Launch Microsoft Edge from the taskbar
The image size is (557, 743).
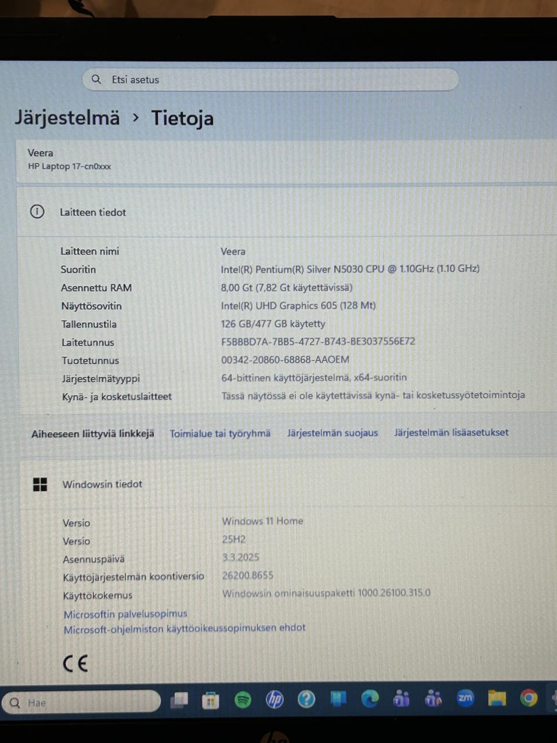[370, 698]
